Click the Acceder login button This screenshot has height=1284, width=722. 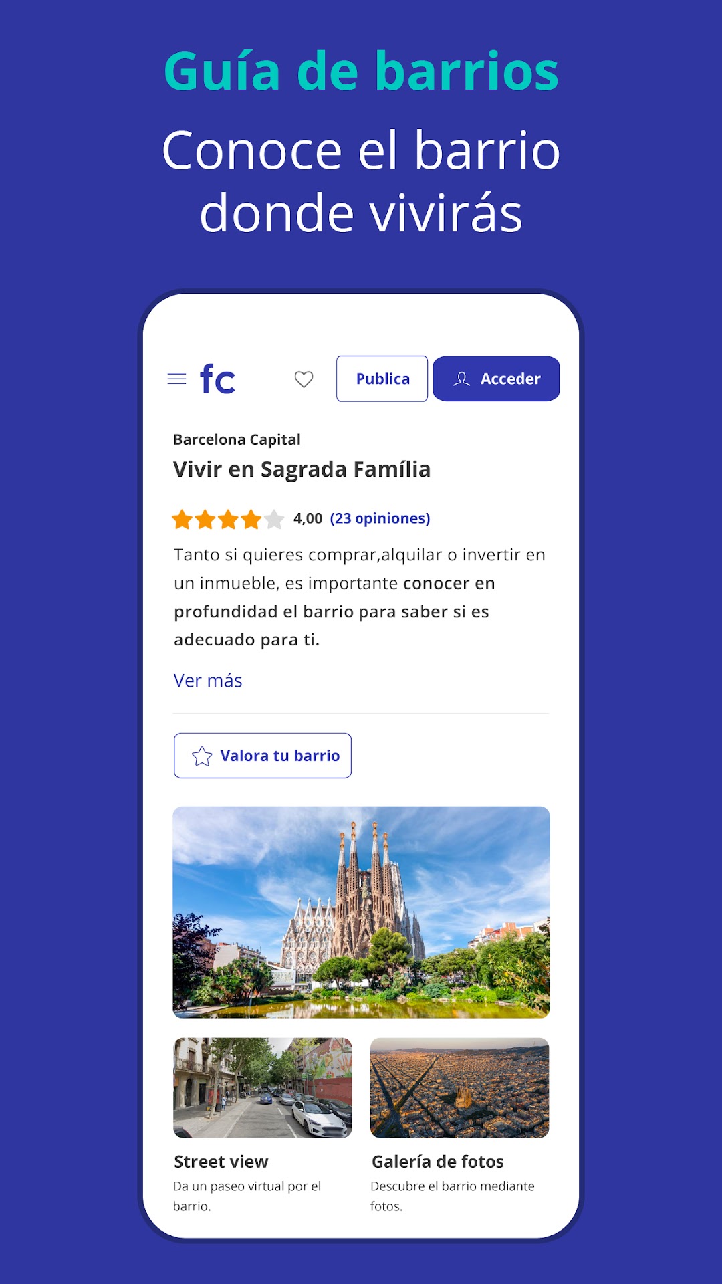pos(496,379)
